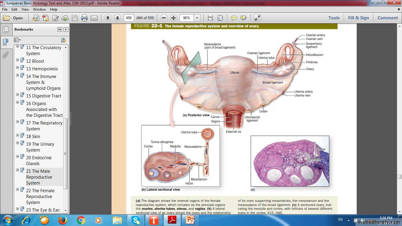This screenshot has height=226, width=402.
Task: Zoom out using the minus button
Action: coord(164,18)
